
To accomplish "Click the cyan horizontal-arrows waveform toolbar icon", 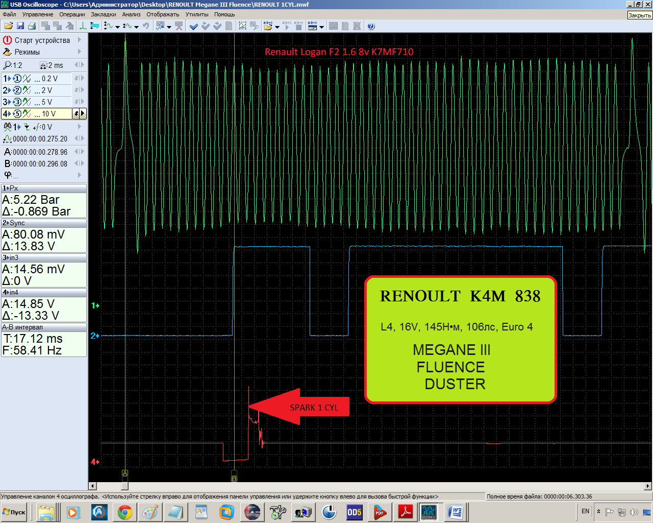I will click(94, 26).
